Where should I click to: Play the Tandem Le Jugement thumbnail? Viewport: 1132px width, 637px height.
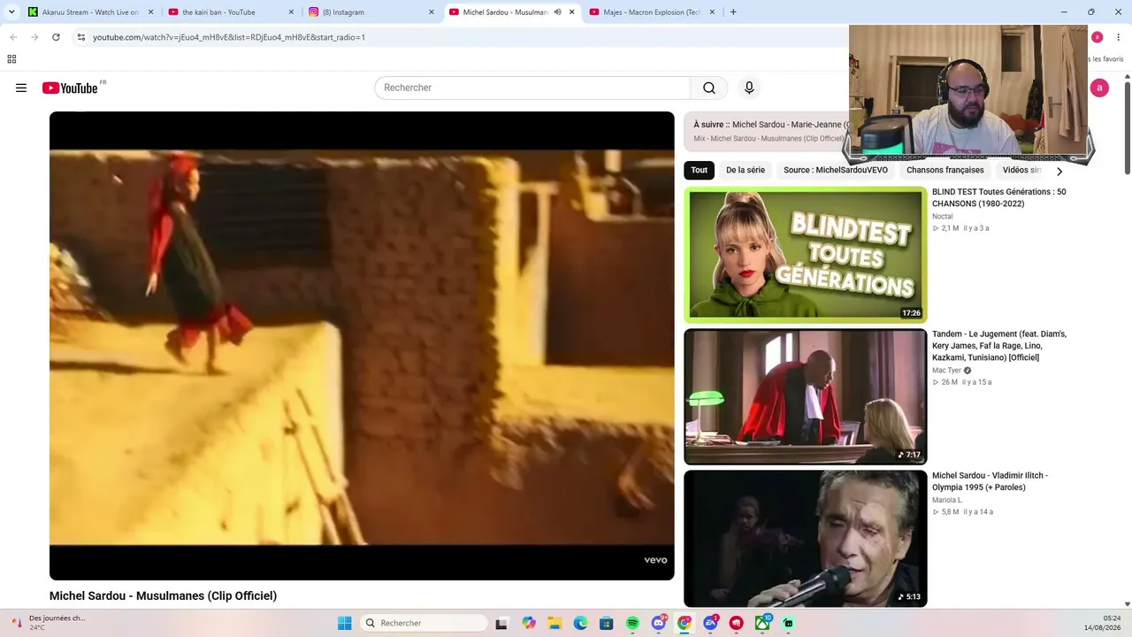(x=806, y=396)
